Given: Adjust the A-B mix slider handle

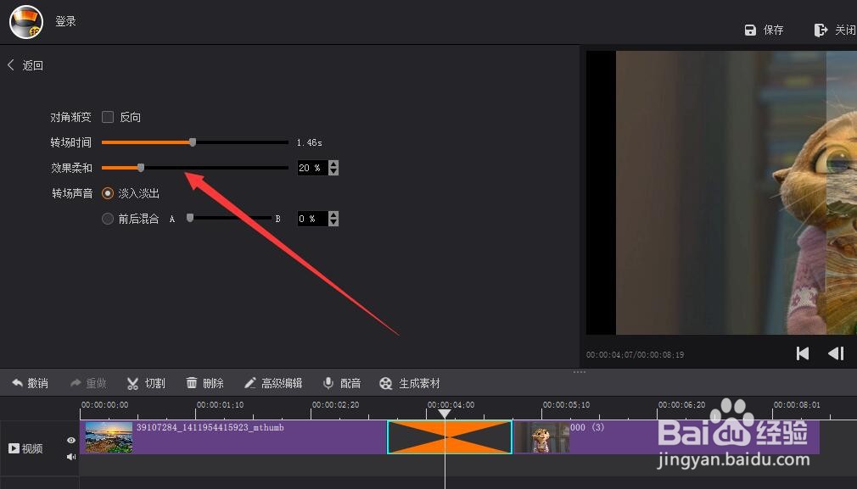Looking at the screenshot, I should coord(190,219).
